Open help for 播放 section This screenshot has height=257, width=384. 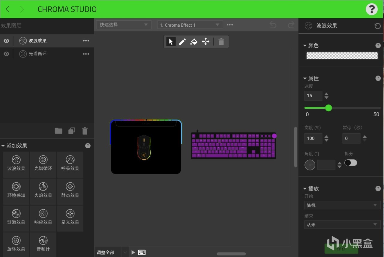(x=378, y=189)
